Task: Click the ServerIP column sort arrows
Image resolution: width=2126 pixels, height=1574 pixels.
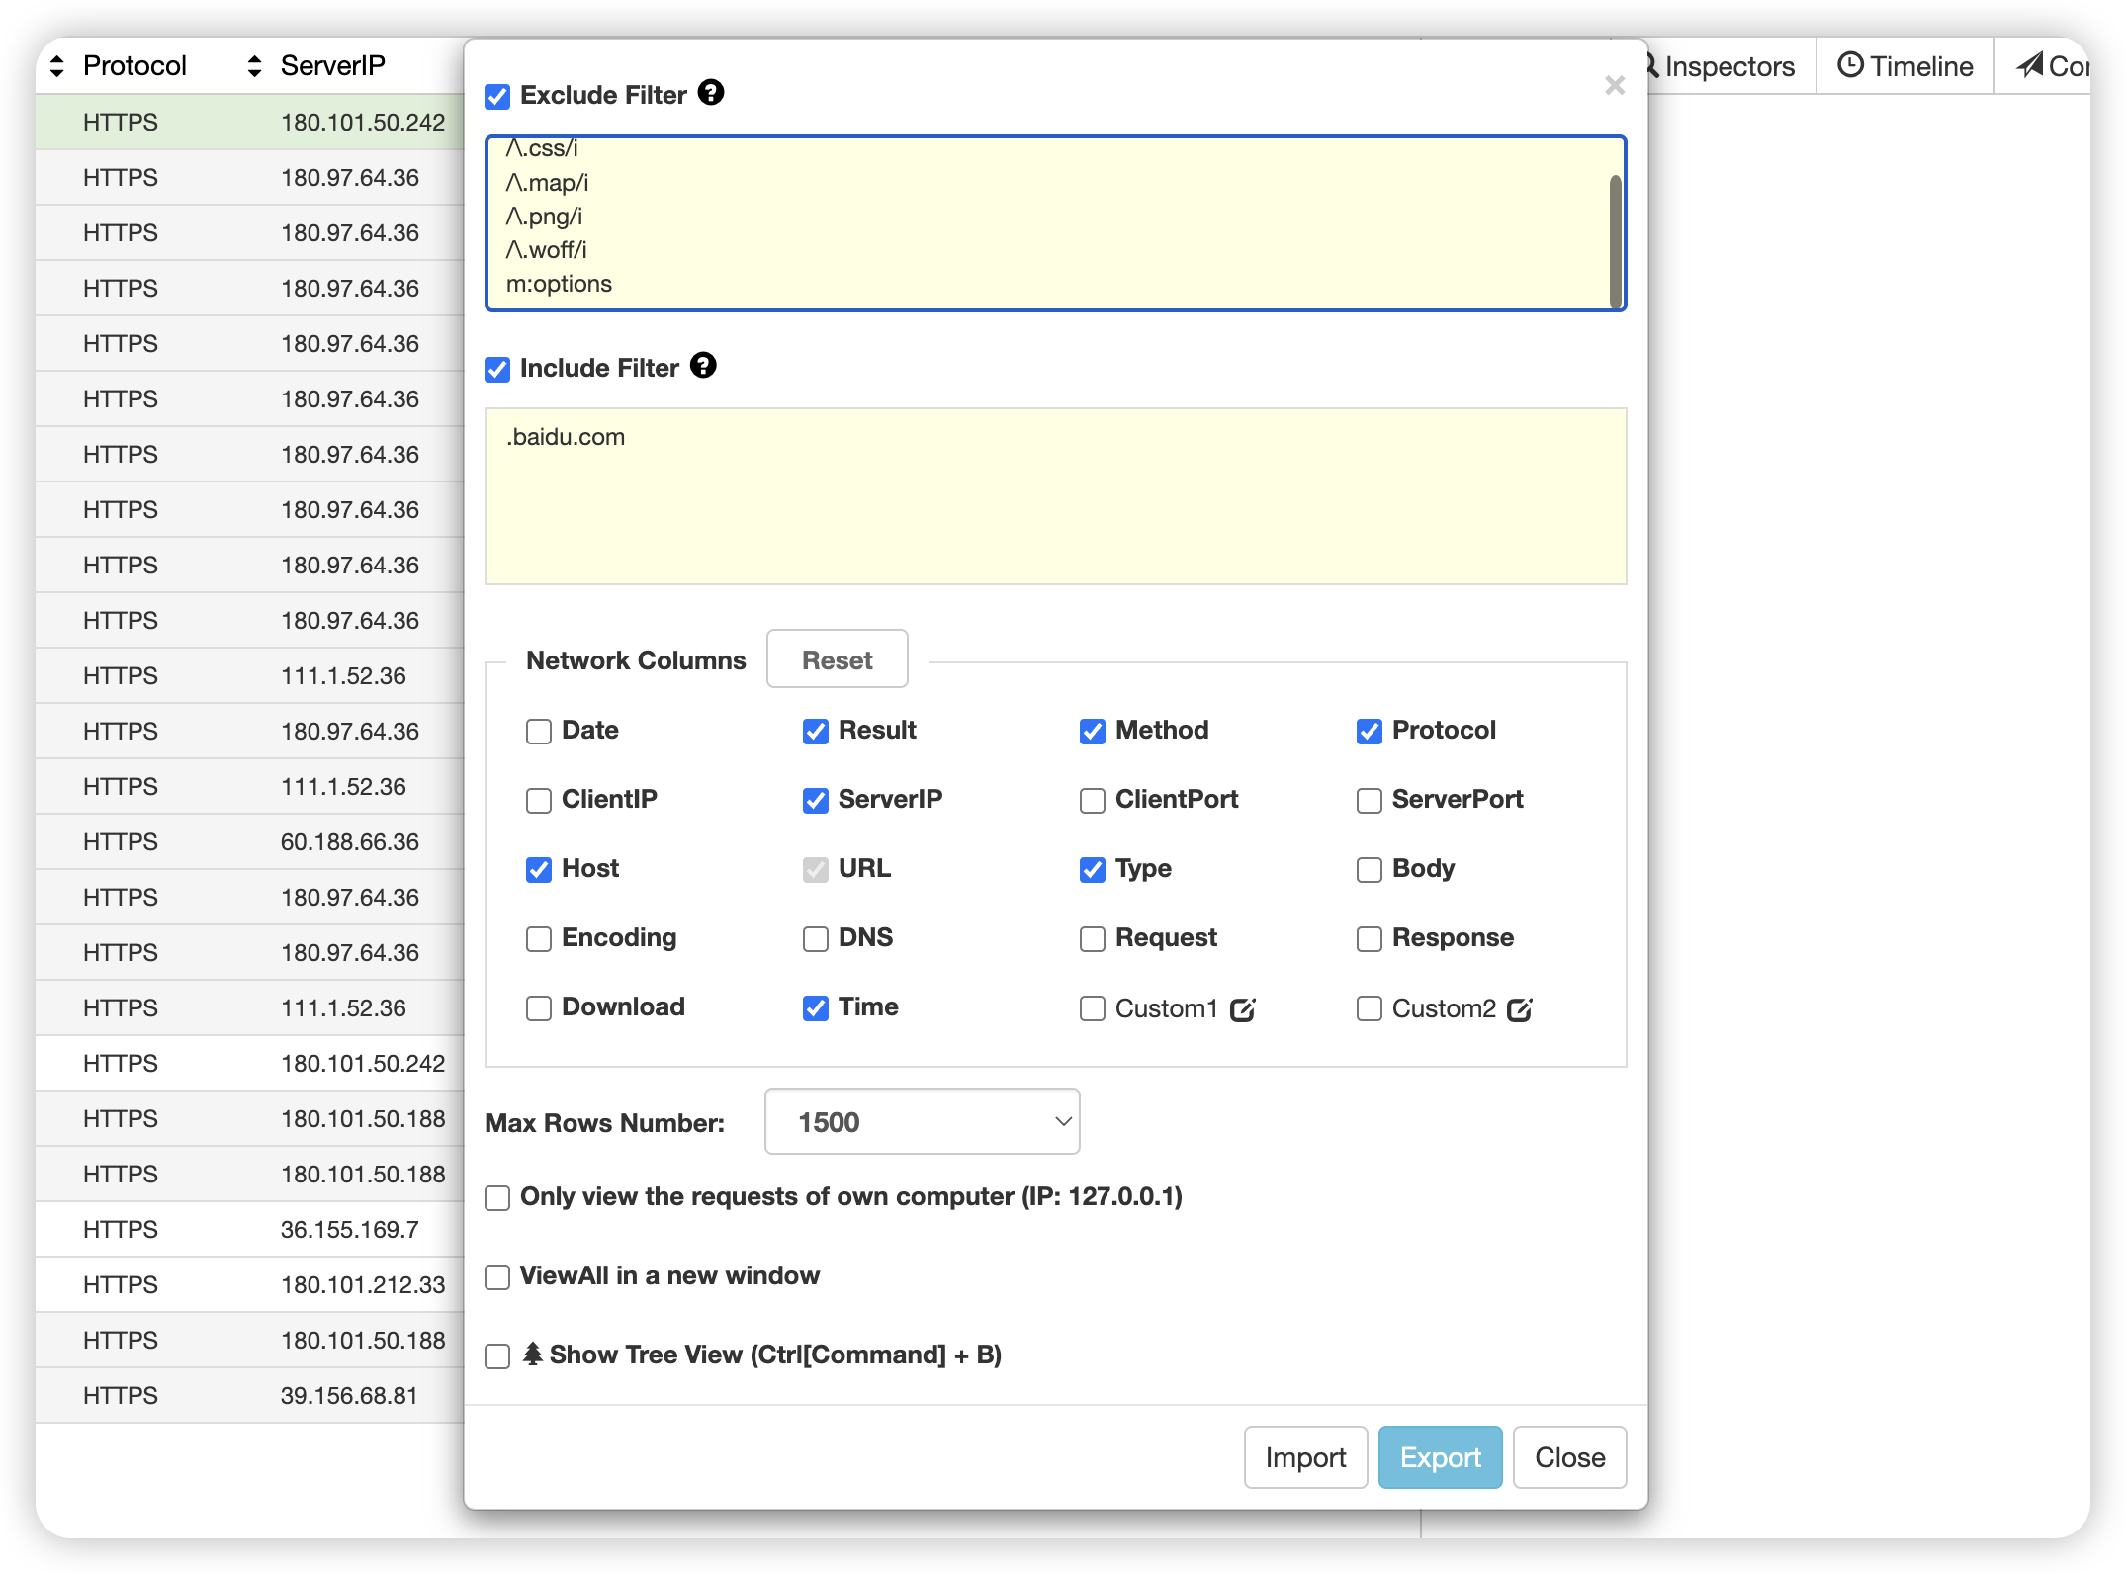Action: pyautogui.click(x=254, y=66)
